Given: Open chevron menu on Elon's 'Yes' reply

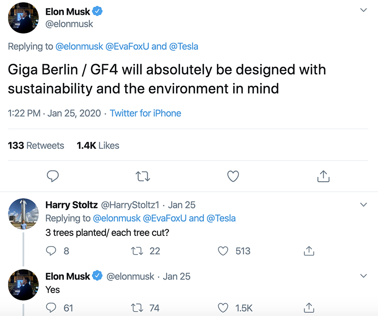Looking at the screenshot, I should pos(364,276).
